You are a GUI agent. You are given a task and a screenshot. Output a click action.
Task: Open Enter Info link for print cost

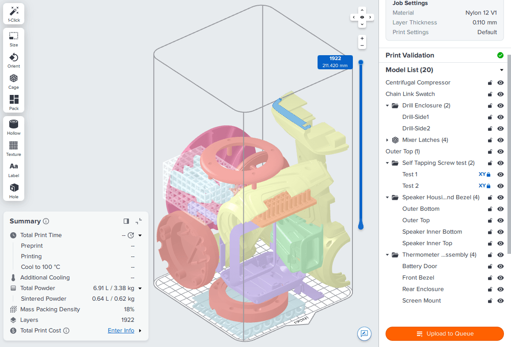pyautogui.click(x=121, y=331)
